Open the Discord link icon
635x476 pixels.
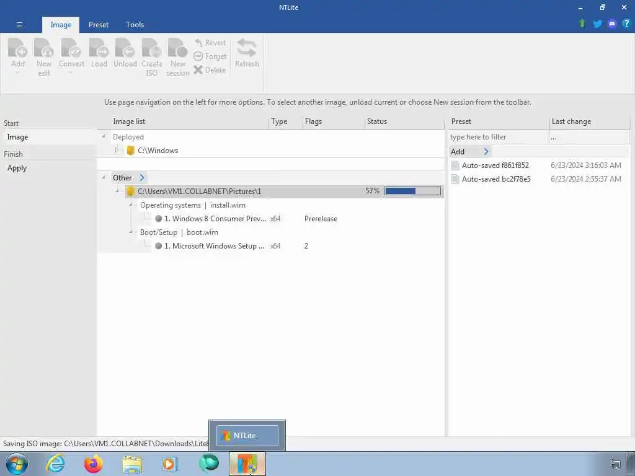(612, 24)
